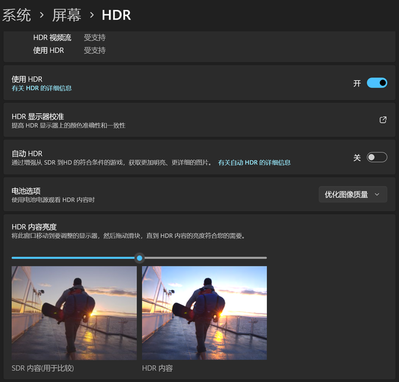
Task: Open 有关 HDR 的详细信息 link
Action: [x=42, y=88]
